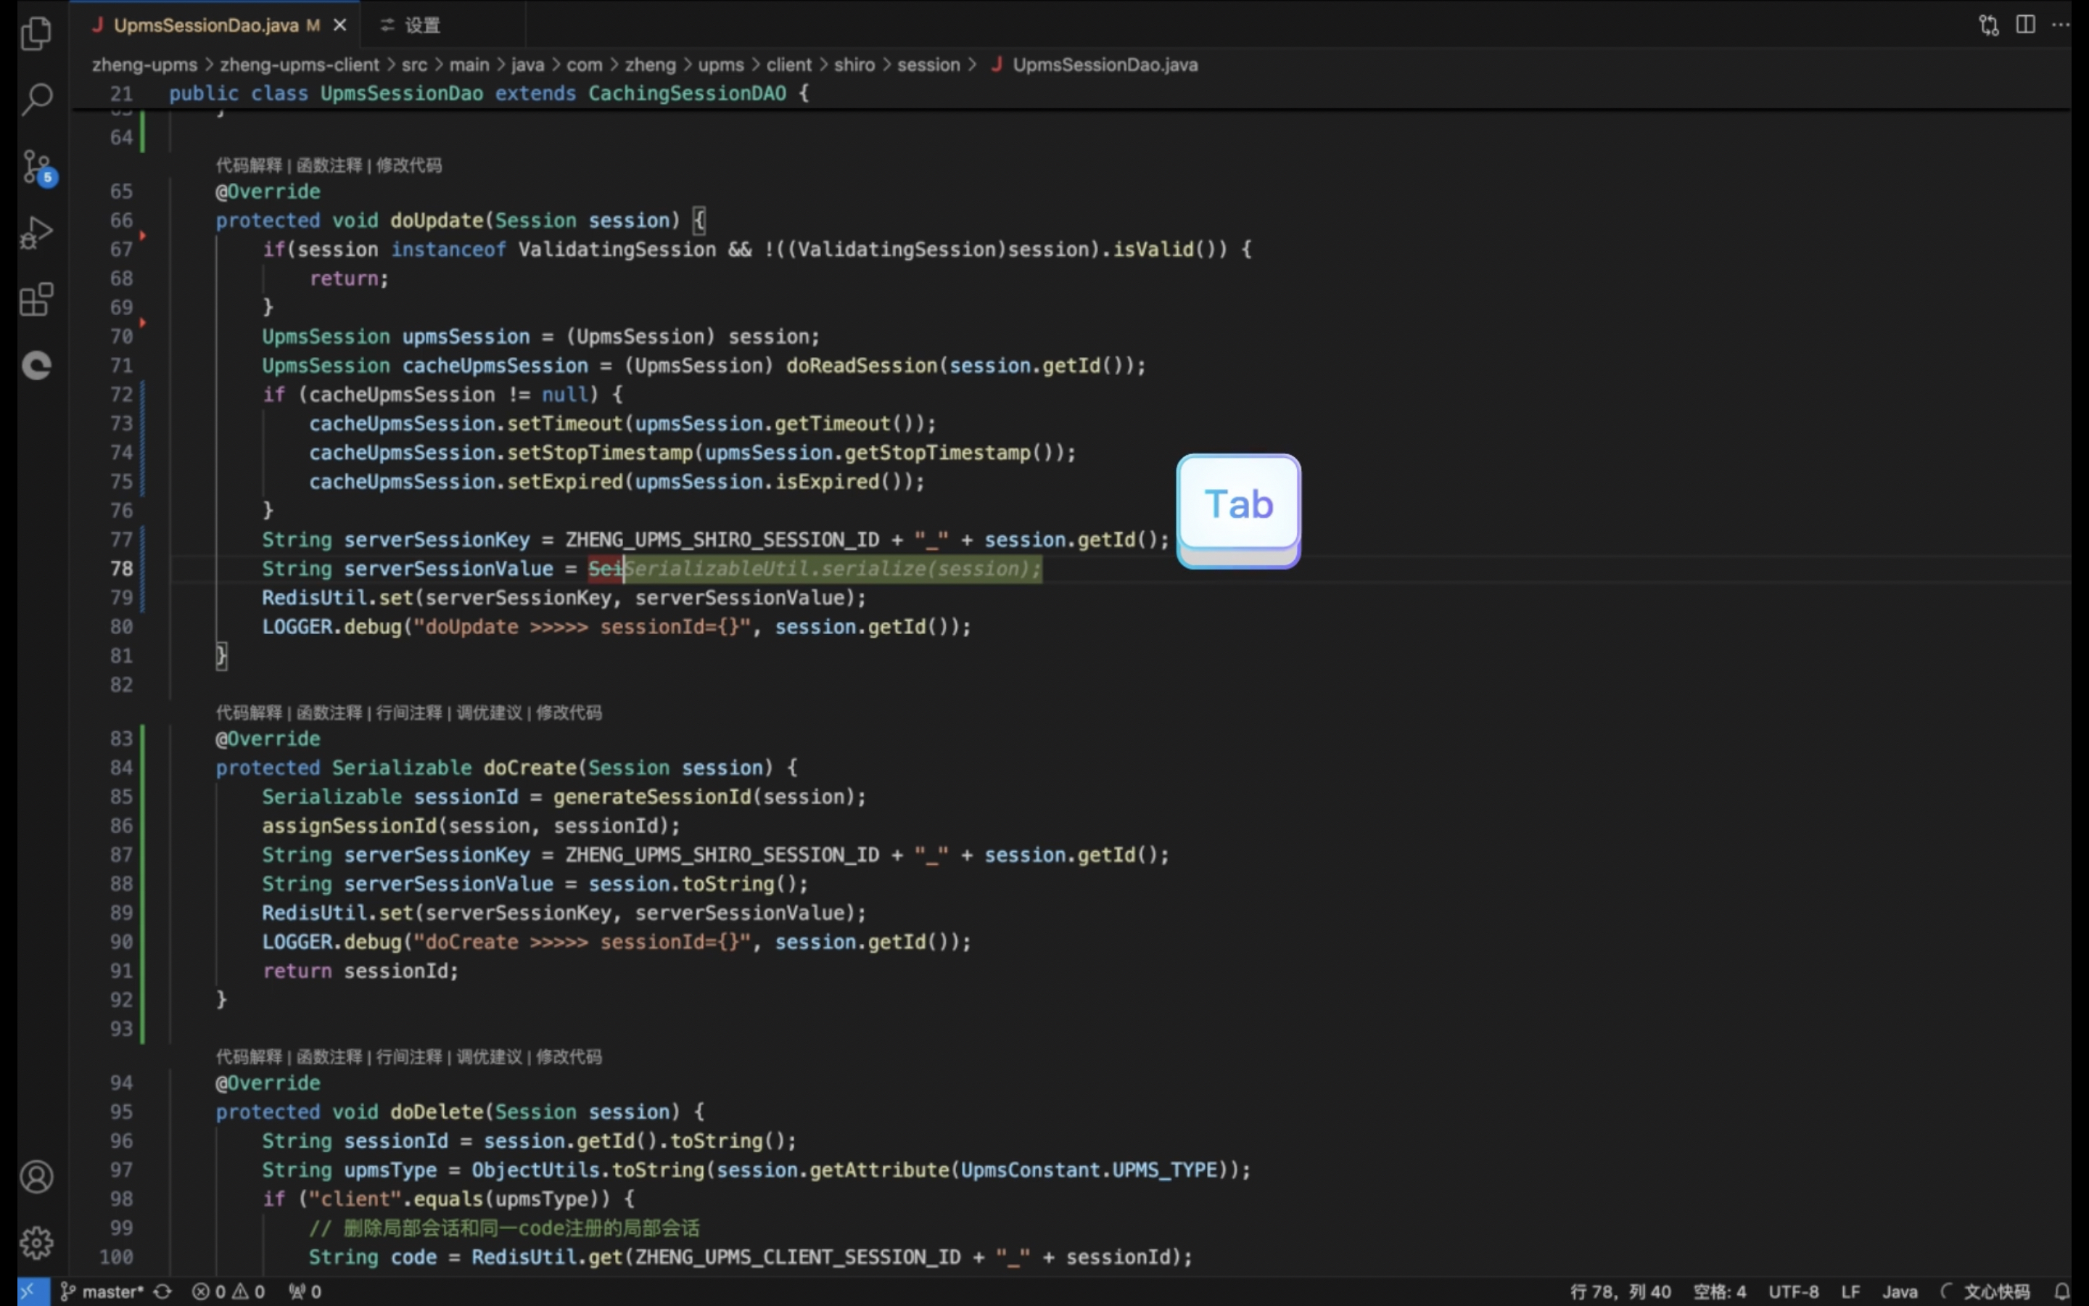Open the editor more actions ellipsis
2089x1306 pixels.
[x=2061, y=24]
